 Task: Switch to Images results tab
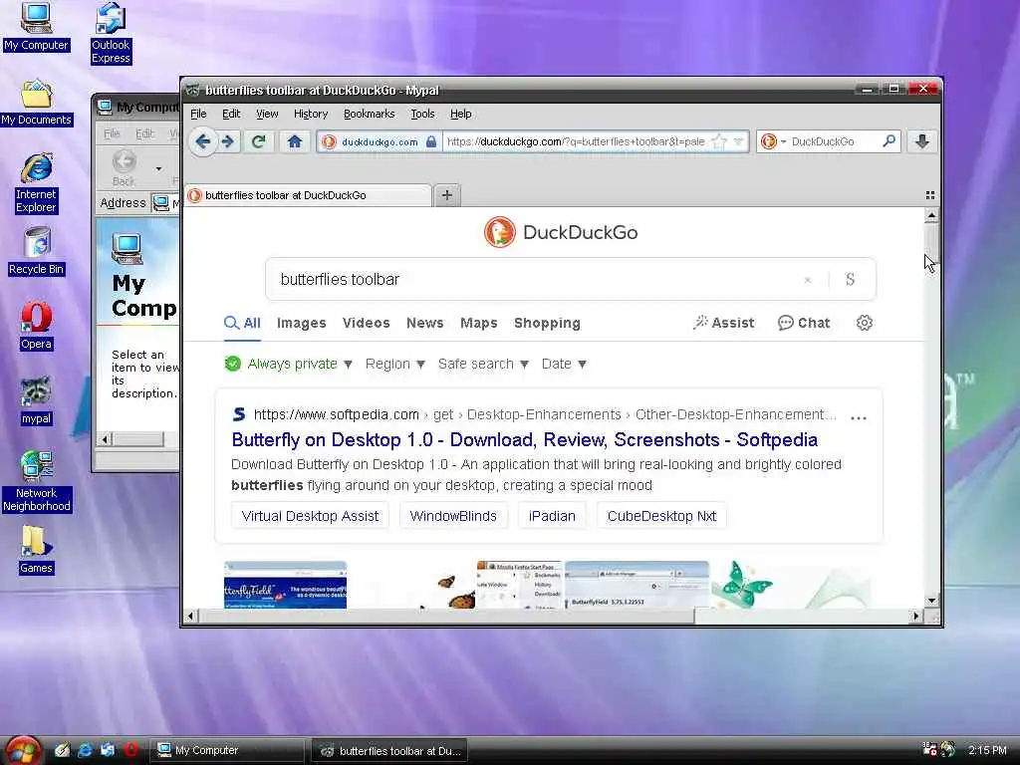tap(301, 323)
